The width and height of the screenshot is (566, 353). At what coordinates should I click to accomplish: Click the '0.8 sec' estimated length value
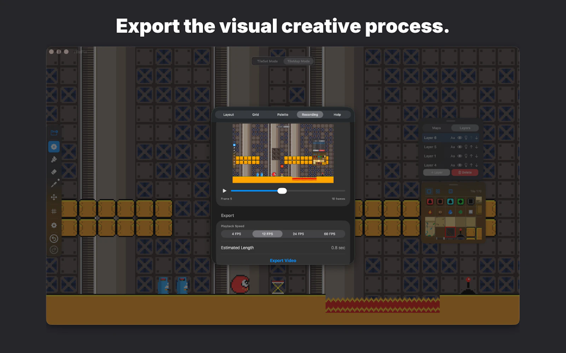click(x=338, y=248)
